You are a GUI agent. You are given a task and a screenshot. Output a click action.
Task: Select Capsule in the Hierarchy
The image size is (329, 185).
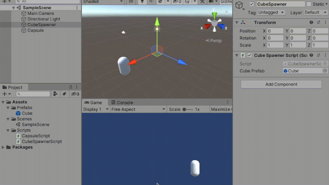35,30
